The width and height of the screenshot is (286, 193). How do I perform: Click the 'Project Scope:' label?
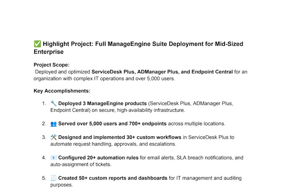pos(52,65)
